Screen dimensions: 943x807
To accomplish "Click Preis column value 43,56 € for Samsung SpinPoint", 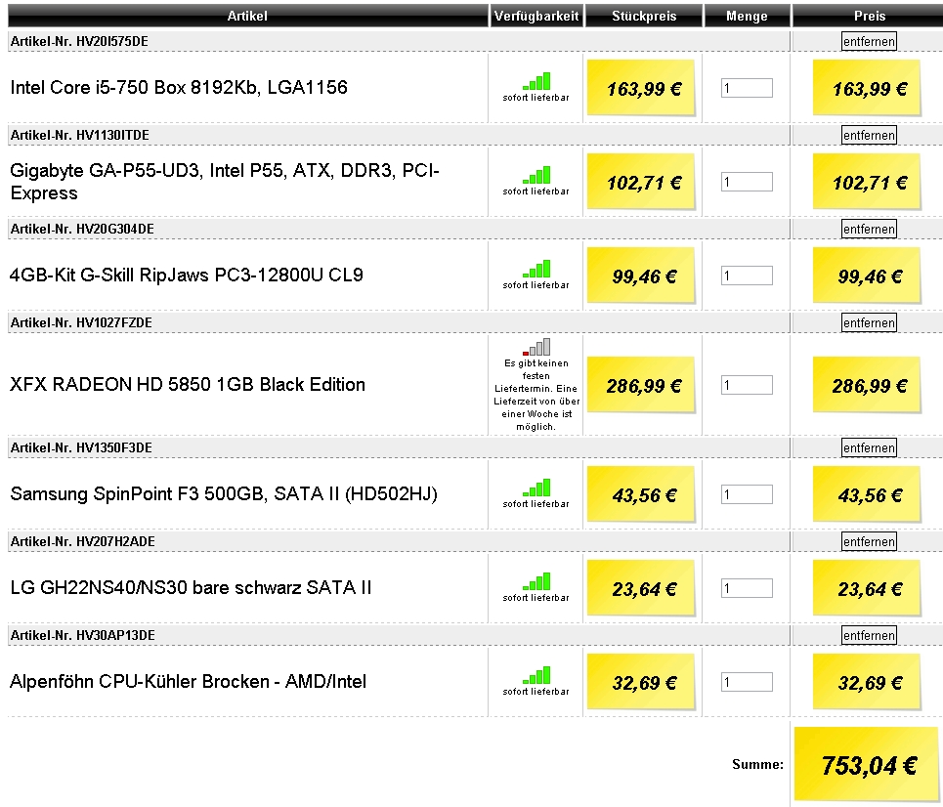I will [867, 495].
